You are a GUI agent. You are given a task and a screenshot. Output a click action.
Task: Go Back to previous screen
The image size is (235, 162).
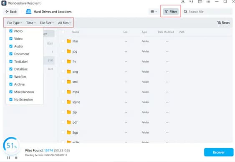[11, 12]
